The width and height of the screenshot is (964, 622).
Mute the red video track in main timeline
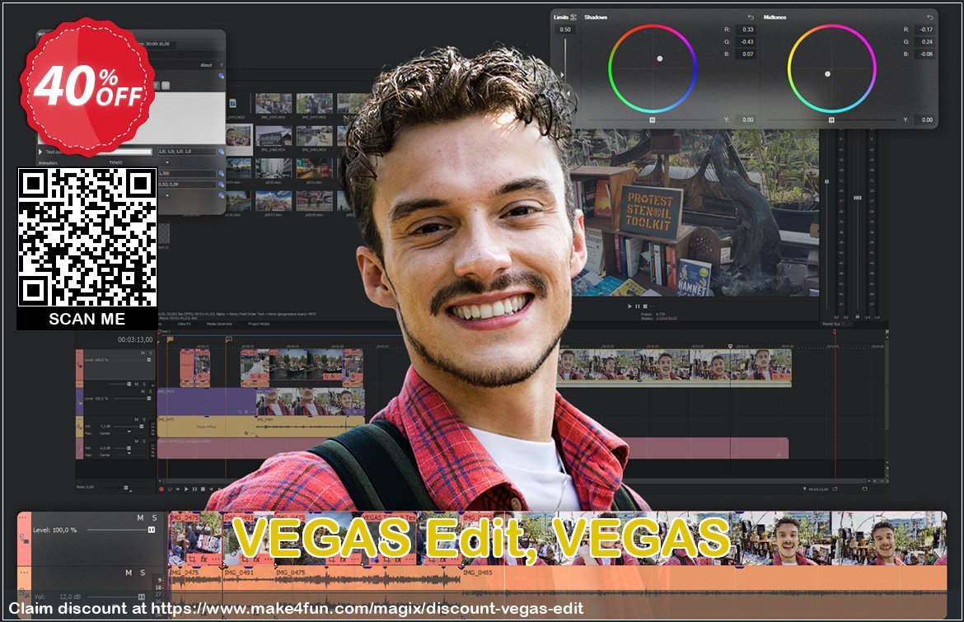[x=143, y=353]
